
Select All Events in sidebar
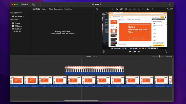[x=18, y=26]
